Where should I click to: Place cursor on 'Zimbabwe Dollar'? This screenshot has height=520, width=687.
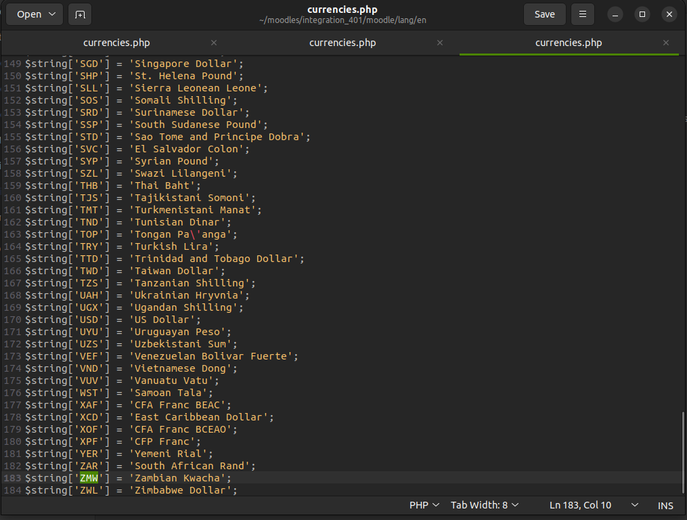[x=180, y=491]
